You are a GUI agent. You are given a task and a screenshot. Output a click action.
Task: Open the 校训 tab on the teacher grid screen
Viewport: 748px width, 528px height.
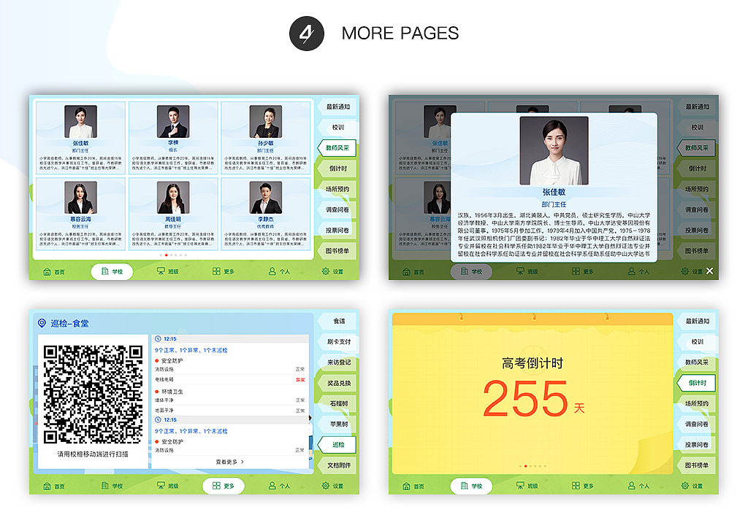337,127
